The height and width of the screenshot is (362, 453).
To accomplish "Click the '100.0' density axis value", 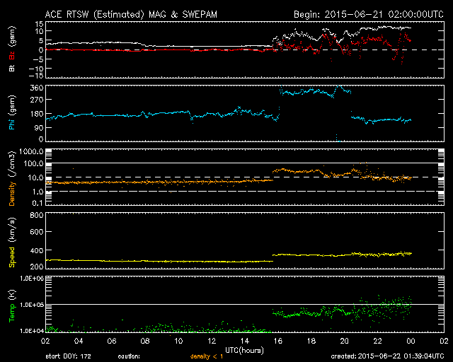I will pos(33,164).
